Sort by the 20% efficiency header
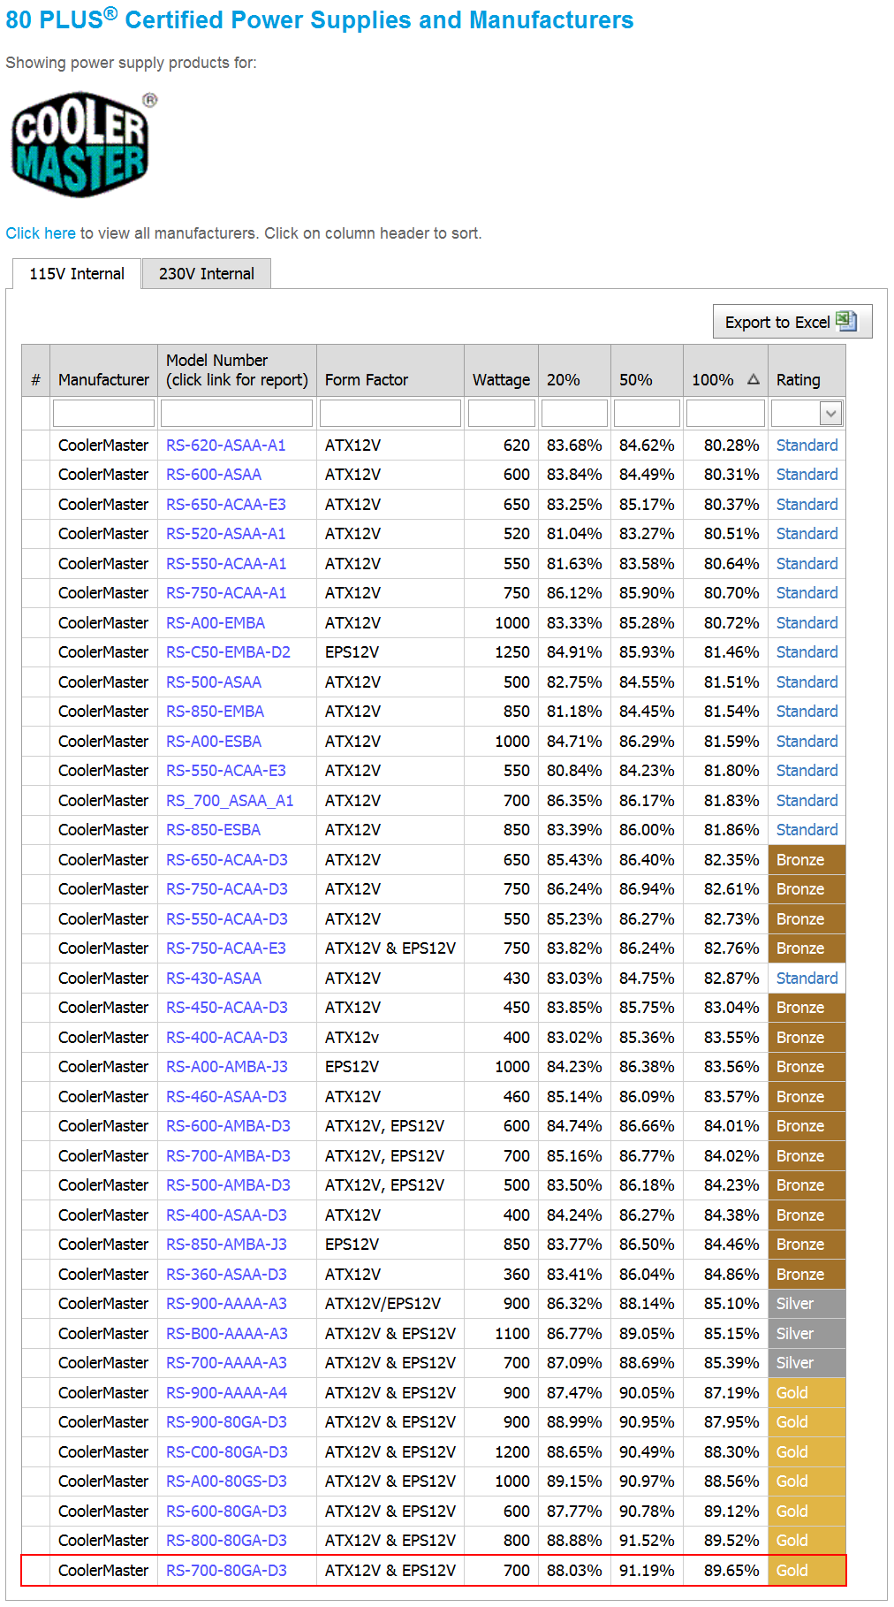The width and height of the screenshot is (894, 1607). coord(563,380)
